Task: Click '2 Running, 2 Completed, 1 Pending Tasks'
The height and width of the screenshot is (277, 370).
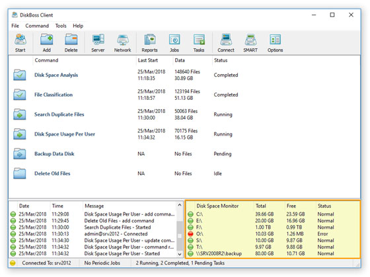Action: coord(180,263)
